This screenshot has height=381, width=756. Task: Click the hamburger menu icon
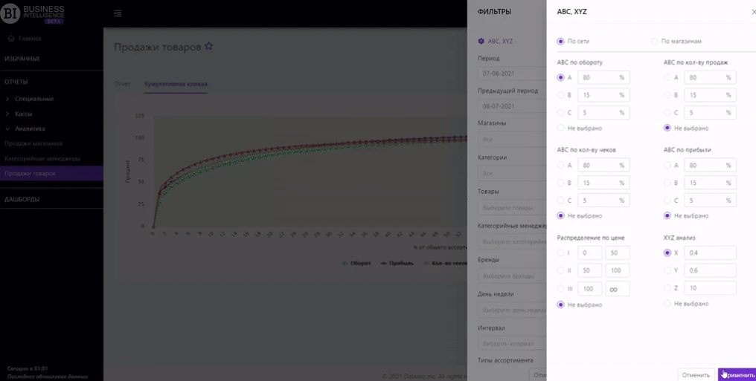click(x=118, y=13)
